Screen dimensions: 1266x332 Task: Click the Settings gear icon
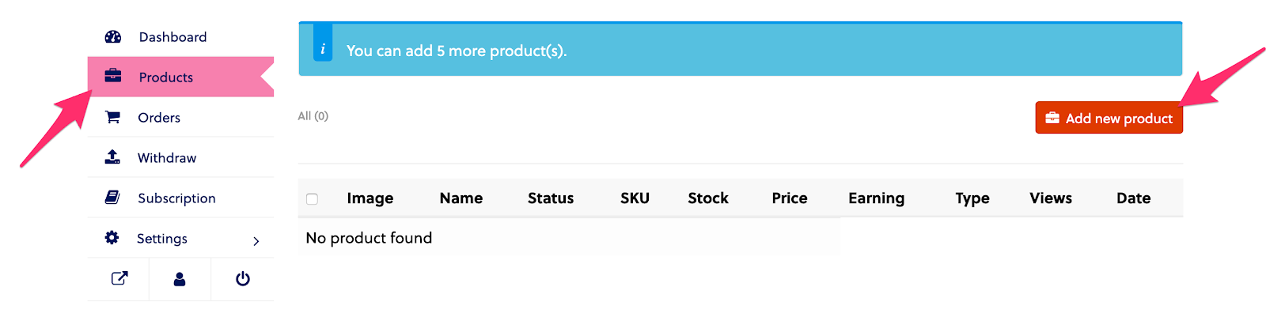click(112, 237)
